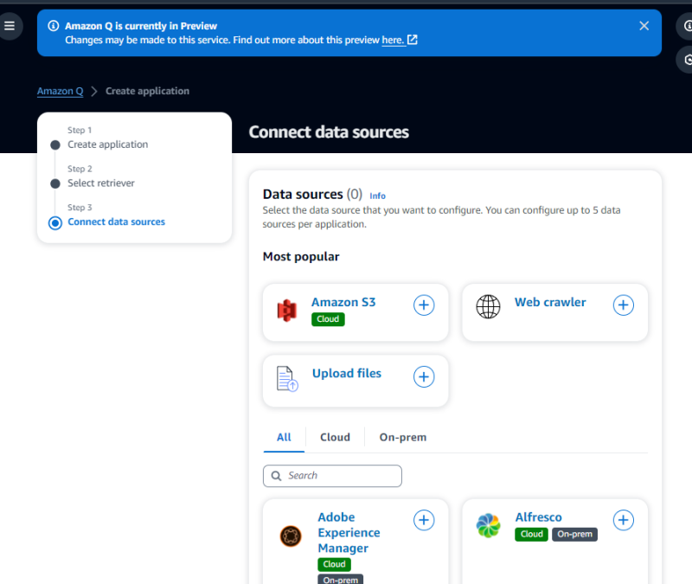
Task: Add the Adobe Experience Manager source
Action: tap(423, 520)
